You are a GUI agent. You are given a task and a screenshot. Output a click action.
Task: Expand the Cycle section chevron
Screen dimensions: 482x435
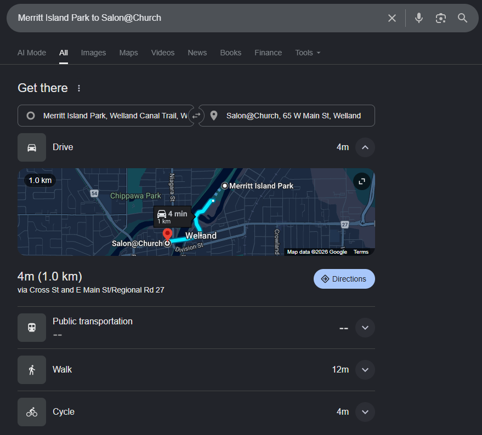pos(365,412)
